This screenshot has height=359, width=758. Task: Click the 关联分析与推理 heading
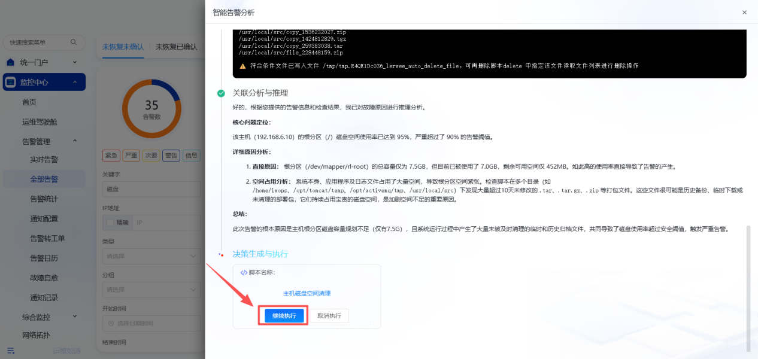pos(260,93)
